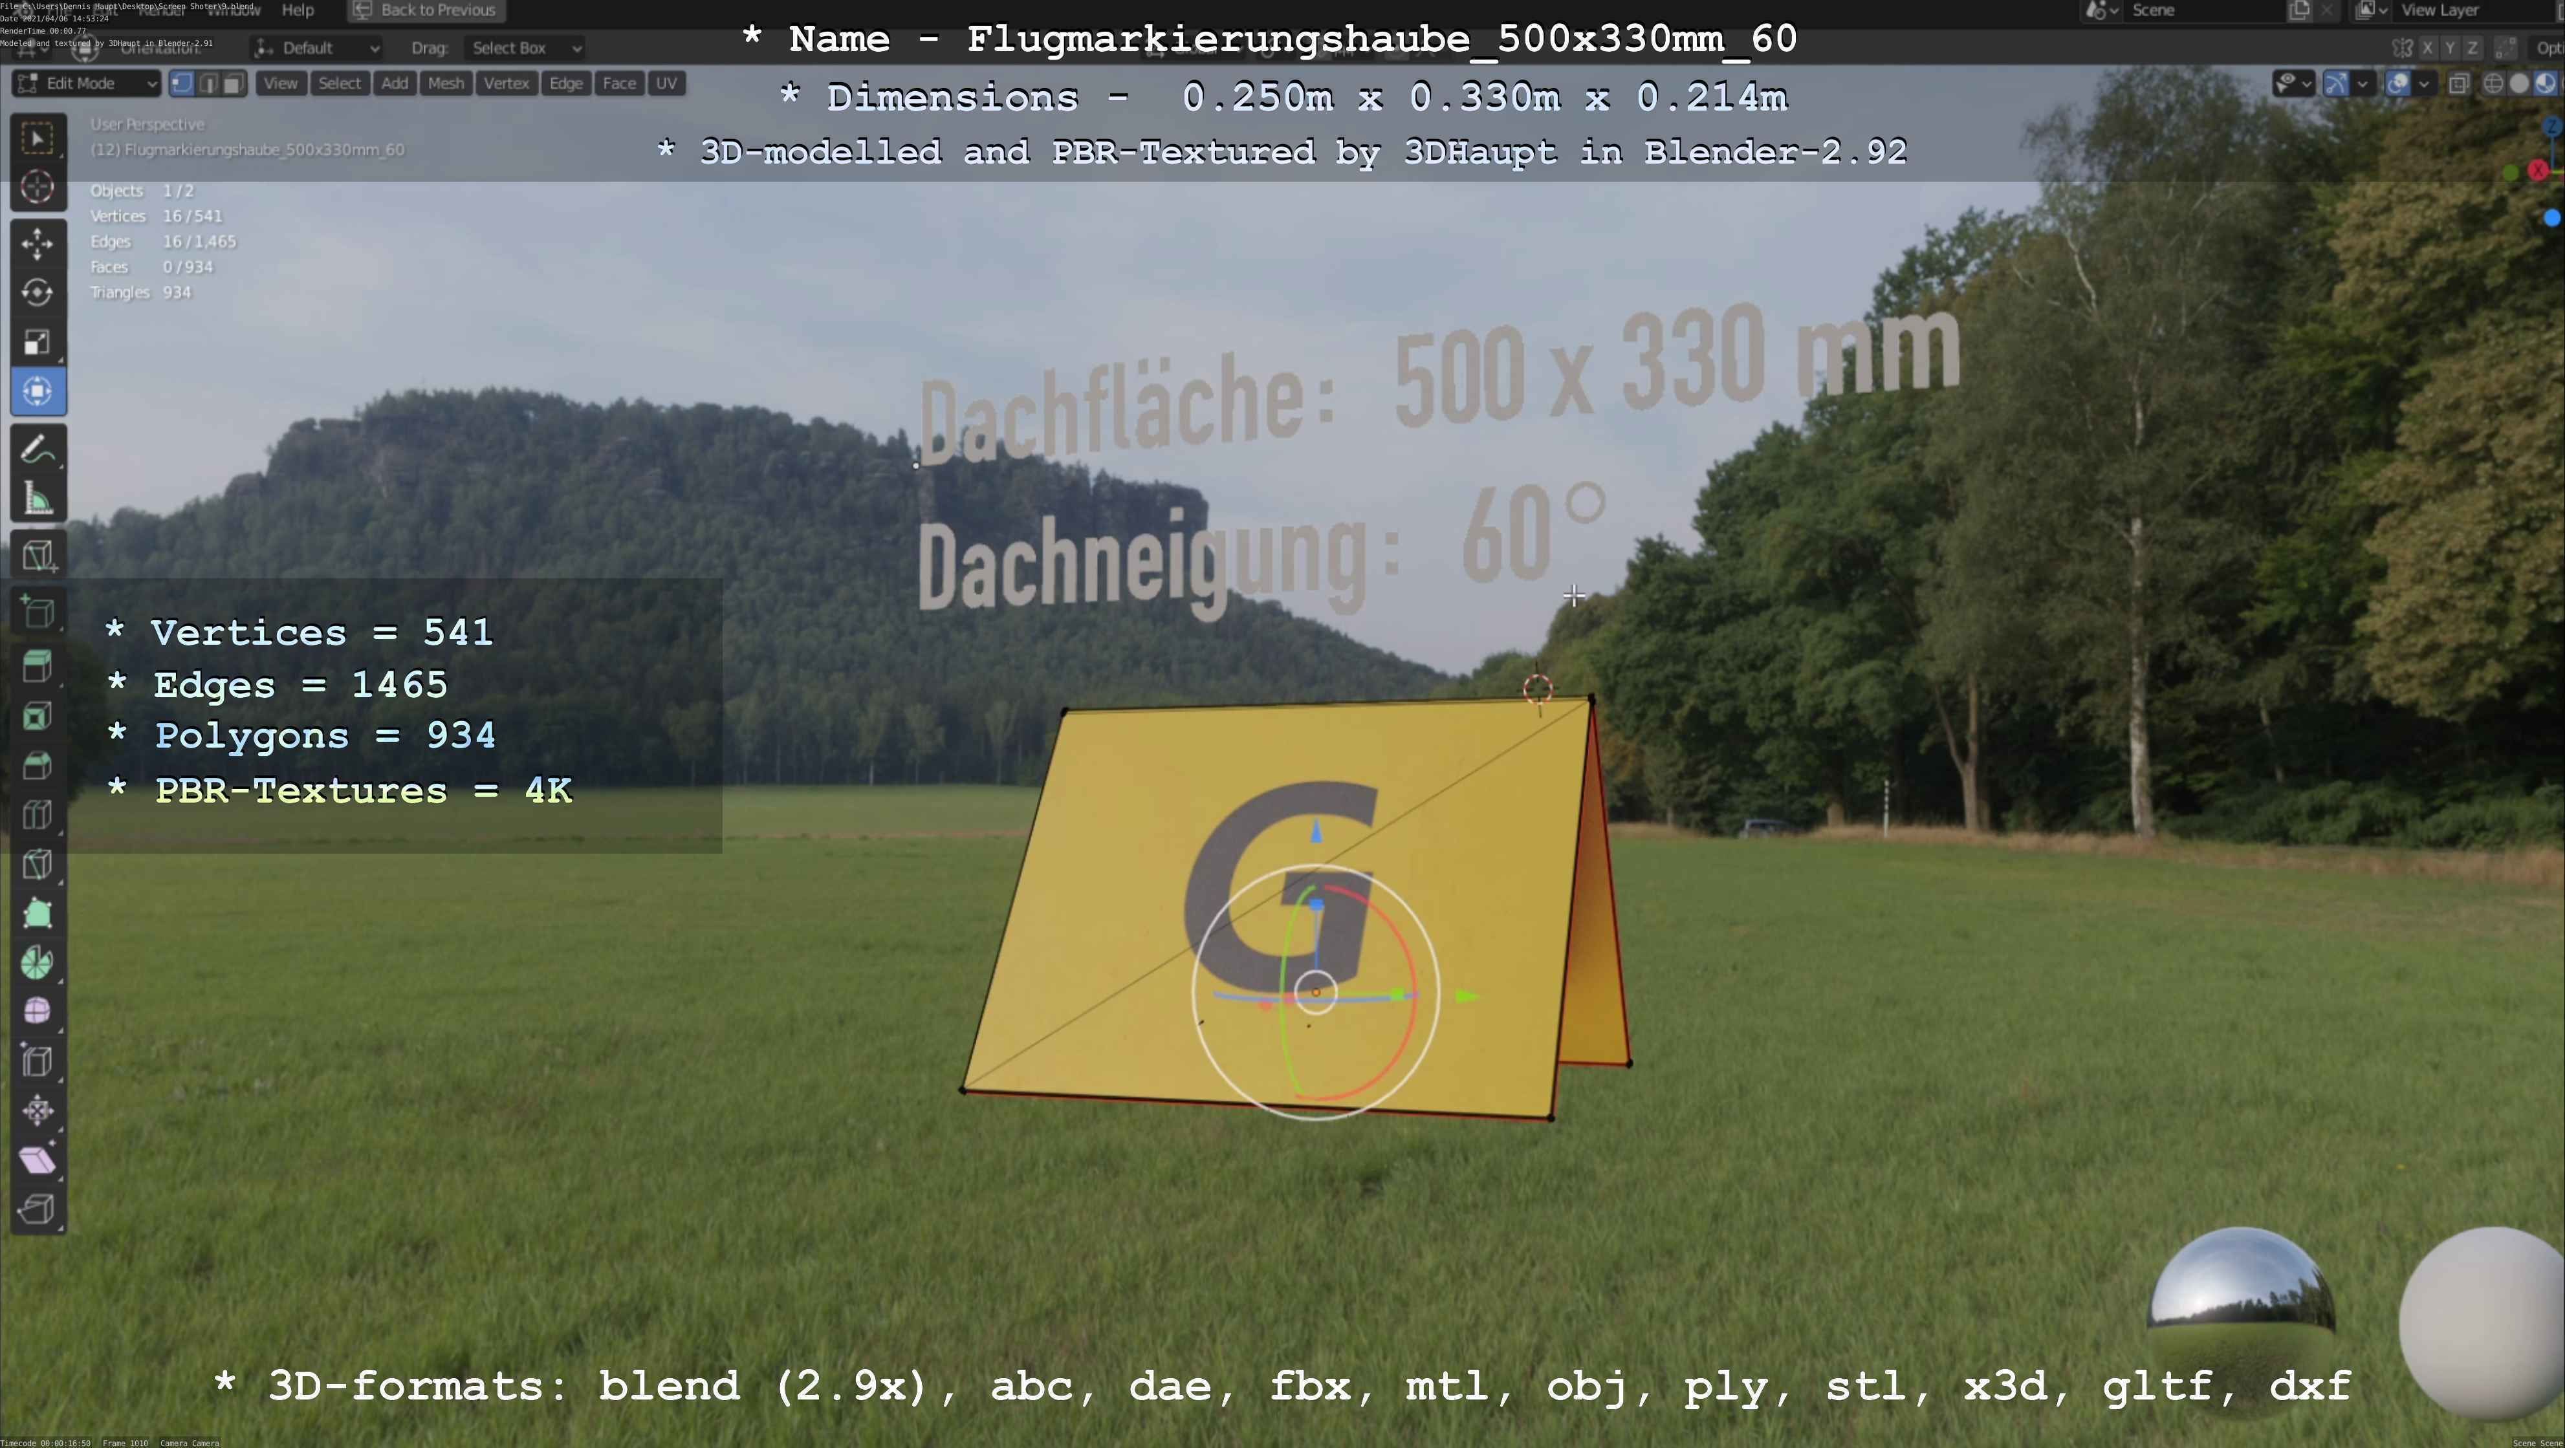Pick the Scale tool

pyautogui.click(x=38, y=341)
